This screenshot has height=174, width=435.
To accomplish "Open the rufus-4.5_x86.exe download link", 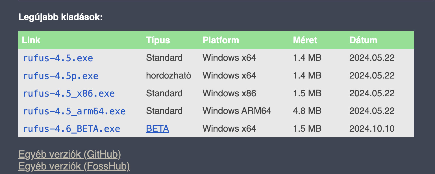I will pos(69,93).
